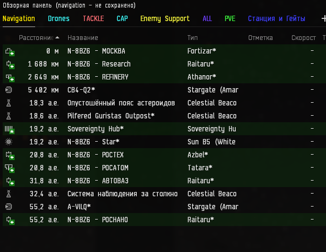The height and width of the screenshot is (252, 326).
Task: Select Pilfered Guristas Outpost* entry
Action: [x=111, y=116]
